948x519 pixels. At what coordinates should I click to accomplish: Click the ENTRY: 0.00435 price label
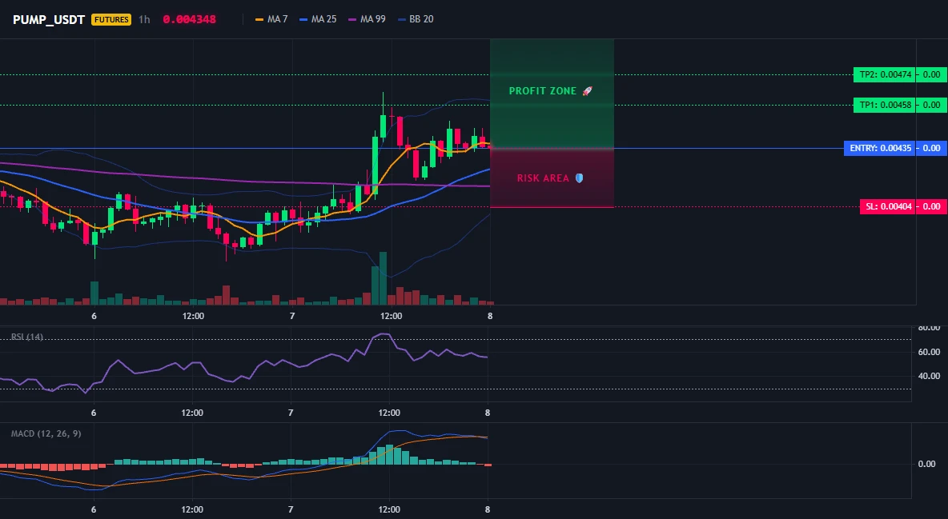click(x=879, y=148)
